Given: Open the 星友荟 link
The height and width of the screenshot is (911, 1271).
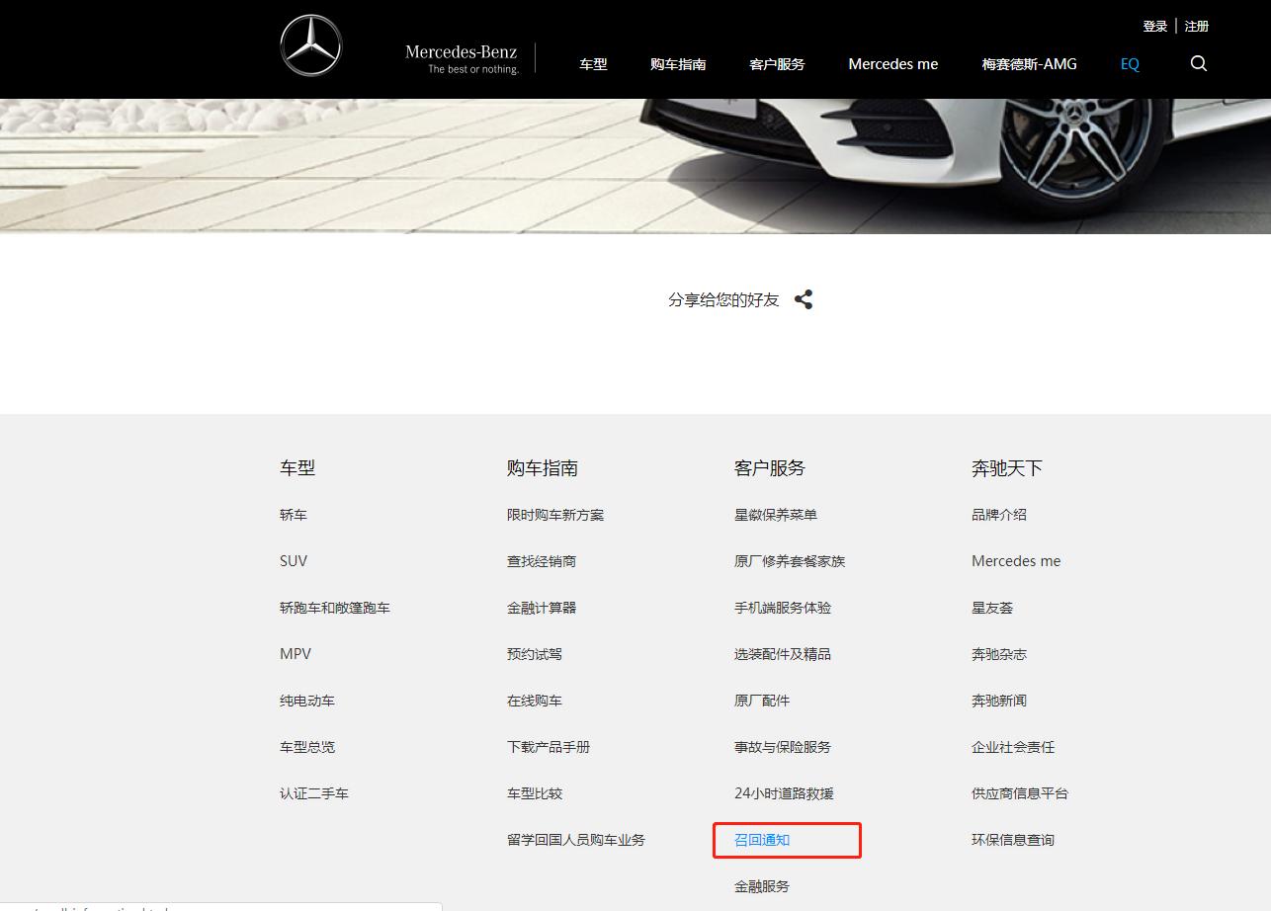Looking at the screenshot, I should click(992, 608).
